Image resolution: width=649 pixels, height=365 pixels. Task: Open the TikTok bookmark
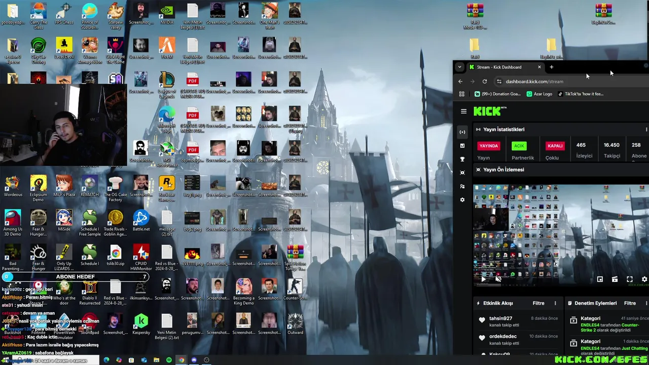[581, 94]
